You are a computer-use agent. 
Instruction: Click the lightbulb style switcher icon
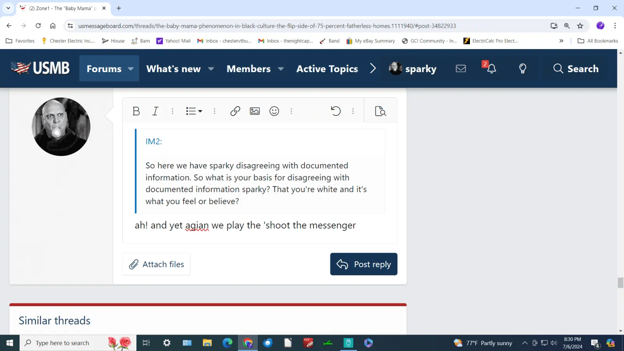(x=523, y=69)
